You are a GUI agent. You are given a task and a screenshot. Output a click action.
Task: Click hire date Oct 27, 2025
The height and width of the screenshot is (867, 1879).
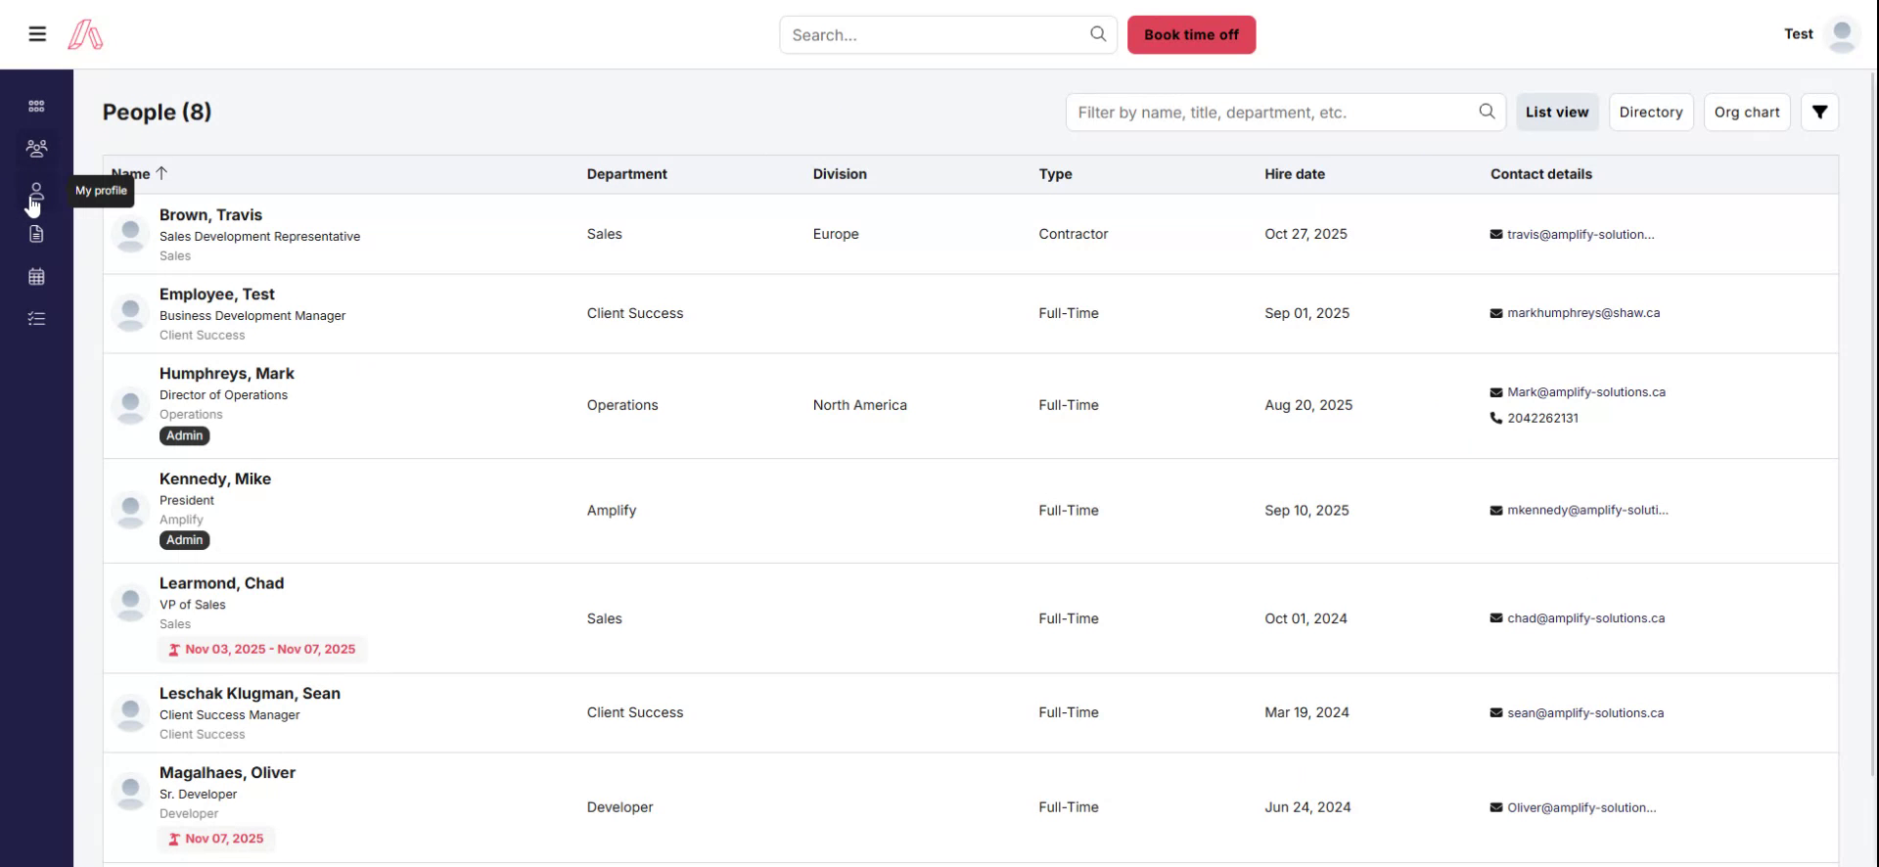(1306, 234)
